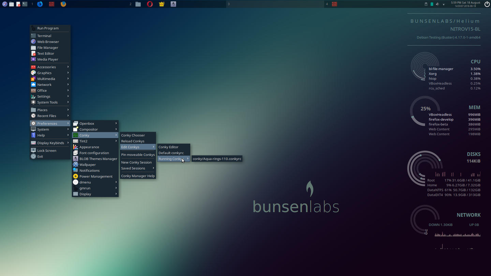This screenshot has width=491, height=276.
Task: Select Pin moveable Conkys
Action: 138,155
